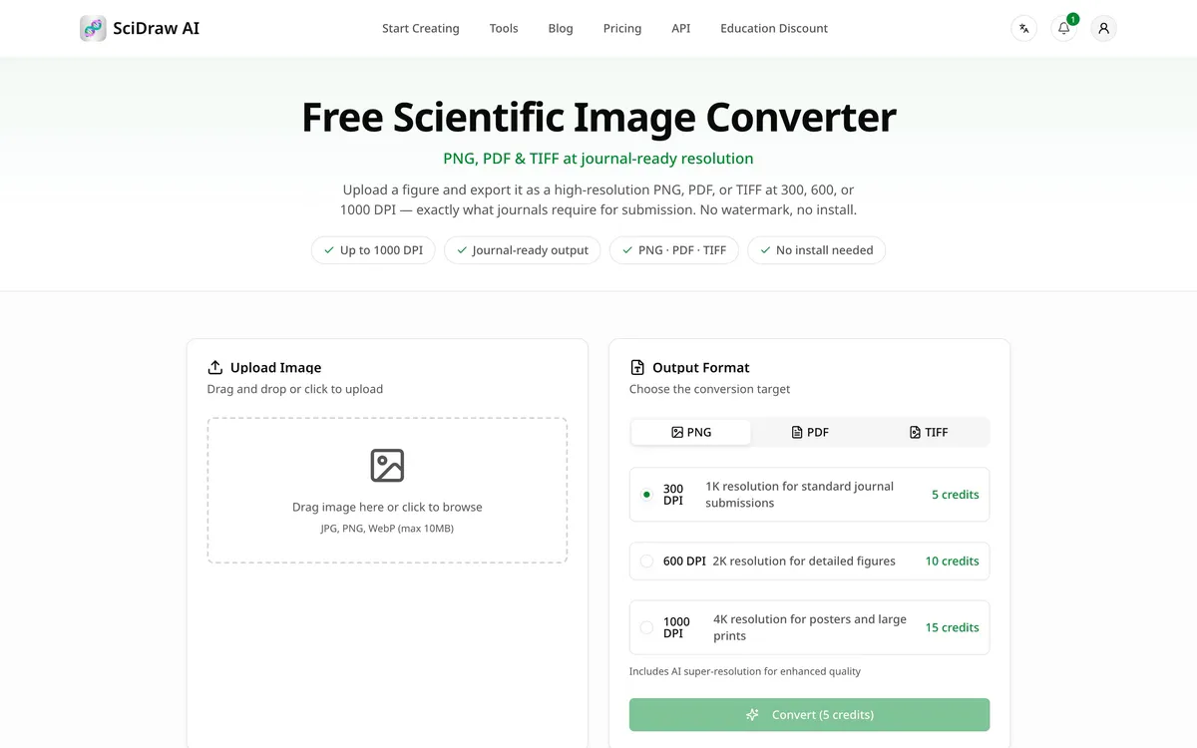
Task: Open the Start Creating menu
Action: coord(421,28)
